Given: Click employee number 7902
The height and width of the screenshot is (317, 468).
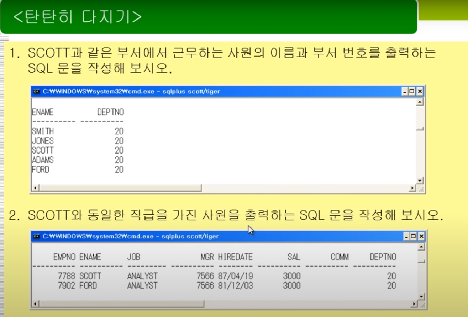Looking at the screenshot, I should tap(67, 286).
